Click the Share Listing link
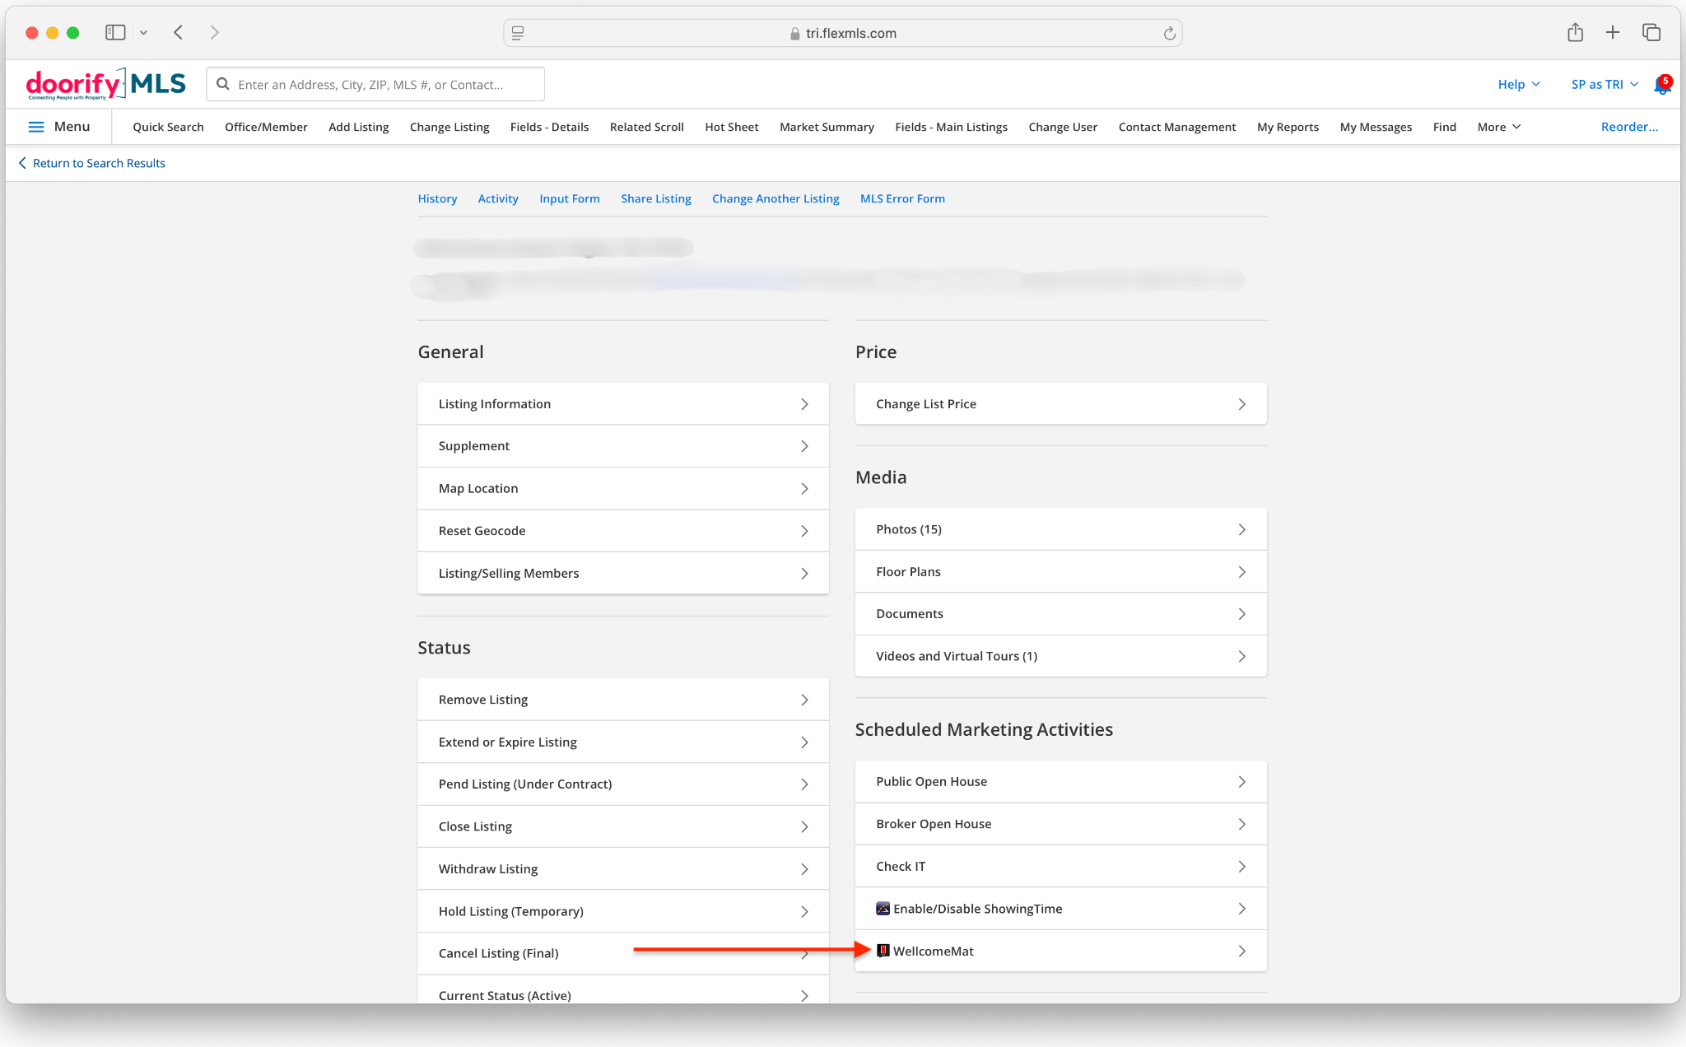1686x1047 pixels. 656,198
